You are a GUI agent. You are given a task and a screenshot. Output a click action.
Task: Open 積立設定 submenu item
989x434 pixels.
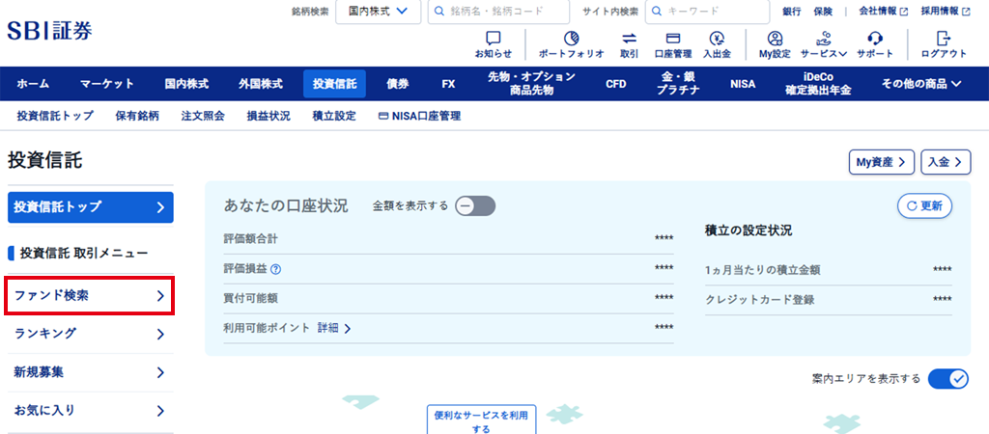coord(333,117)
